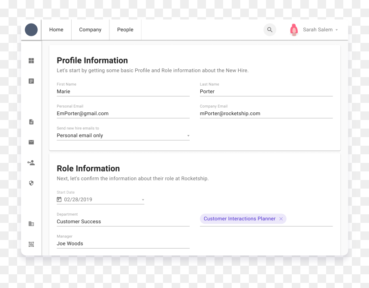Open the mail envelope icon in sidebar
This screenshot has height=288, width=369.
[31, 142]
